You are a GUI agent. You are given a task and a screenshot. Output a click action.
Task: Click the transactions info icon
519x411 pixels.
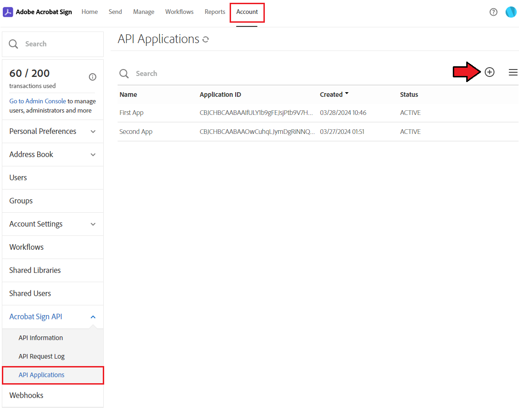pyautogui.click(x=92, y=77)
